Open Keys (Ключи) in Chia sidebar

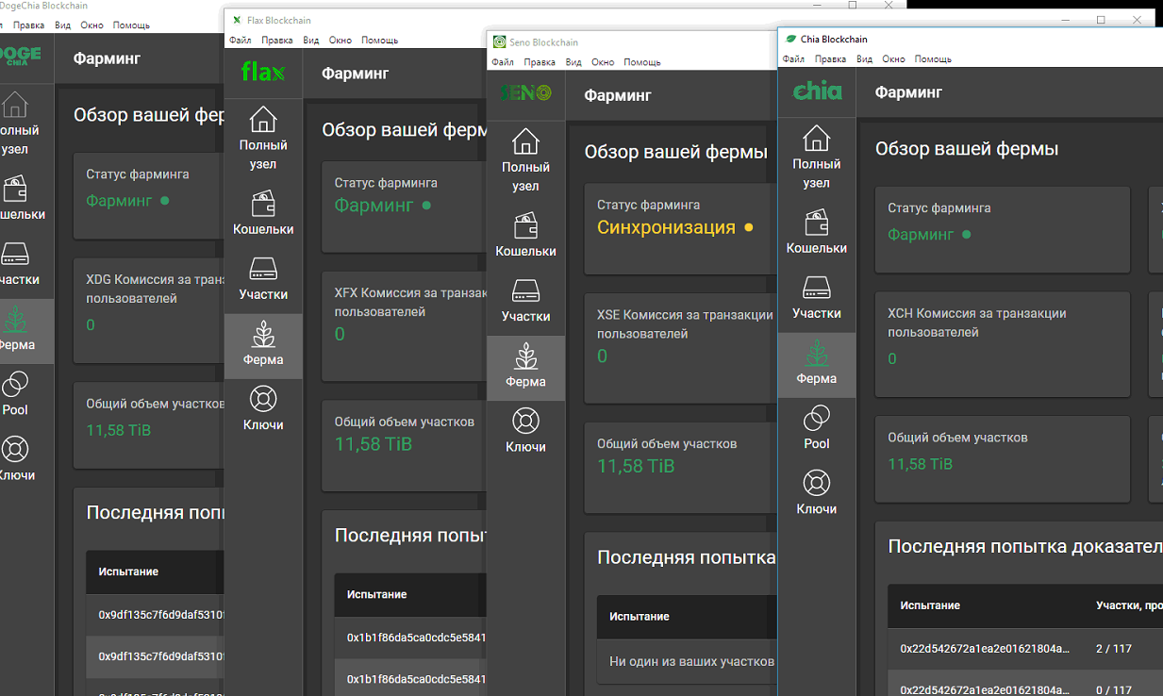pyautogui.click(x=816, y=494)
